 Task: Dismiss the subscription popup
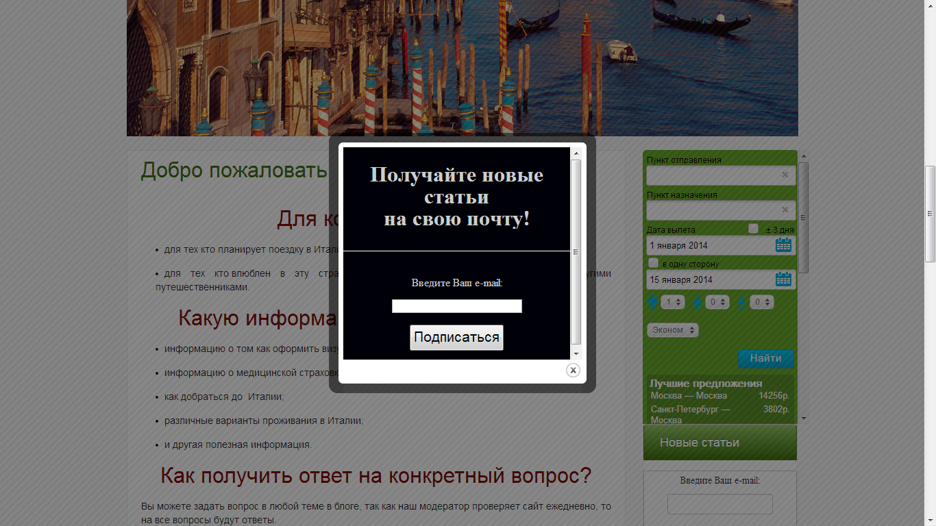[x=574, y=371]
